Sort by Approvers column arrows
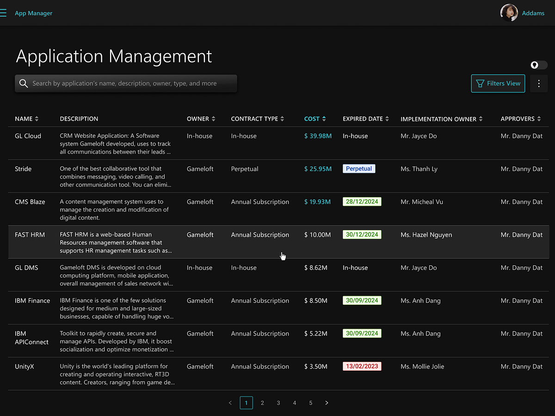Image resolution: width=555 pixels, height=416 pixels. tap(539, 119)
